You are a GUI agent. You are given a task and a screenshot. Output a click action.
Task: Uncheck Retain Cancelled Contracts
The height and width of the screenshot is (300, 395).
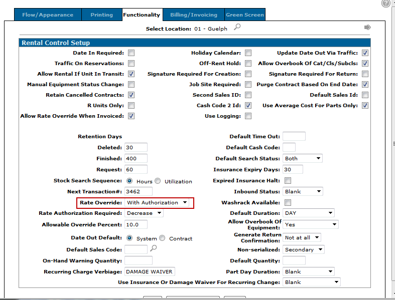pyautogui.click(x=131, y=95)
